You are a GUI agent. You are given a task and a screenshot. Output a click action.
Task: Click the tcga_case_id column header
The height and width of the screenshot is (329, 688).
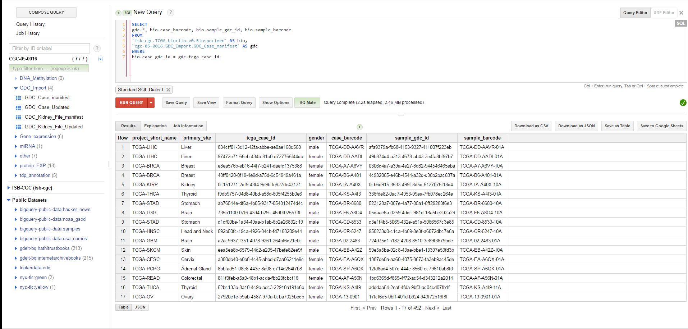[x=261, y=138]
